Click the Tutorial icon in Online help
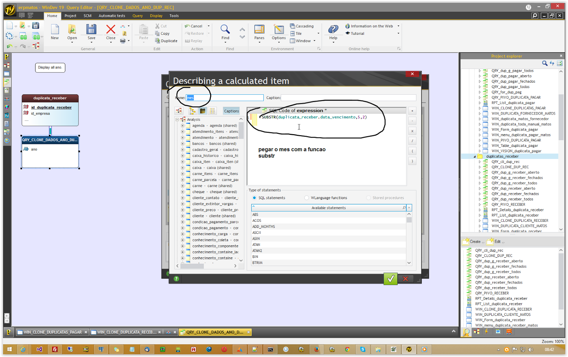568x357 pixels. click(348, 33)
